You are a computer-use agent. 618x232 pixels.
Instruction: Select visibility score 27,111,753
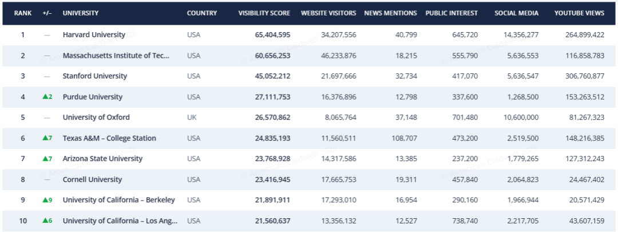tap(272, 97)
